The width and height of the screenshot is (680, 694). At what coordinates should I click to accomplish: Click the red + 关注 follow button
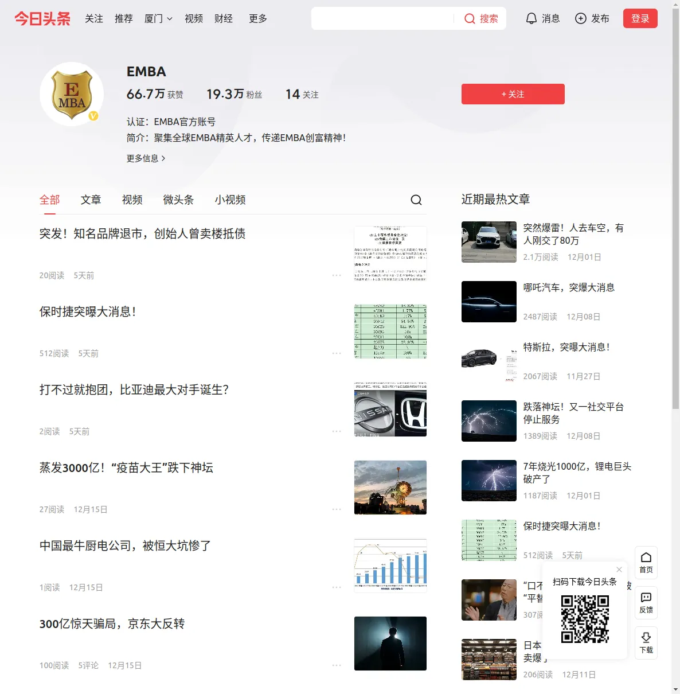[513, 94]
